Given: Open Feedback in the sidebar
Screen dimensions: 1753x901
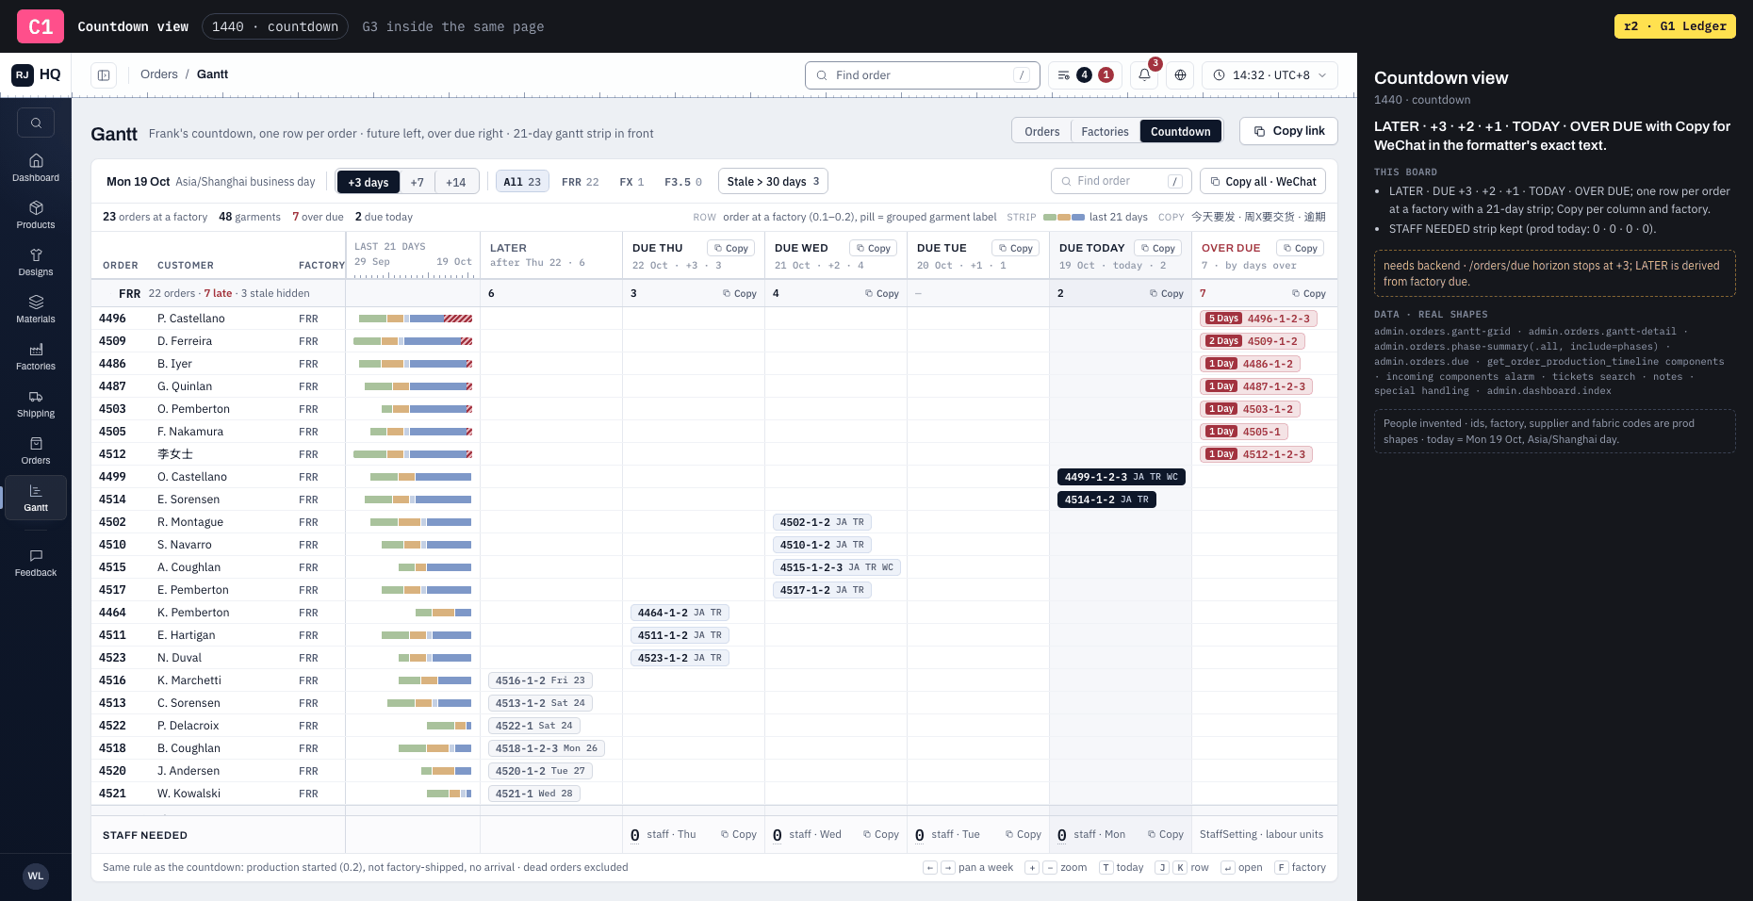Looking at the screenshot, I should pyautogui.click(x=36, y=563).
